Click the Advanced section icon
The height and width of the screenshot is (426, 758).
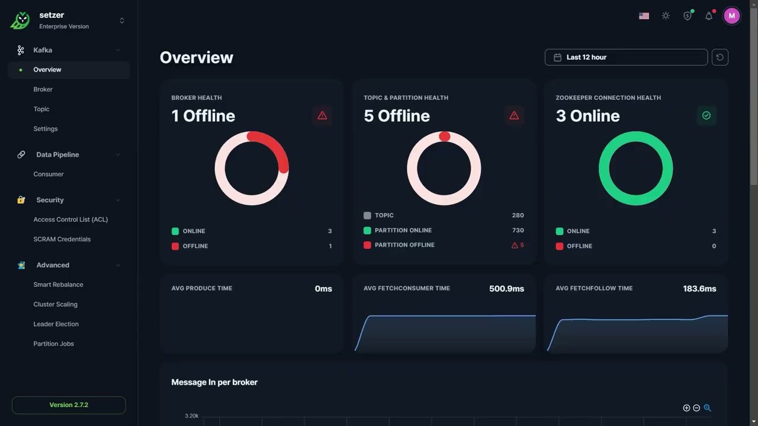21,265
